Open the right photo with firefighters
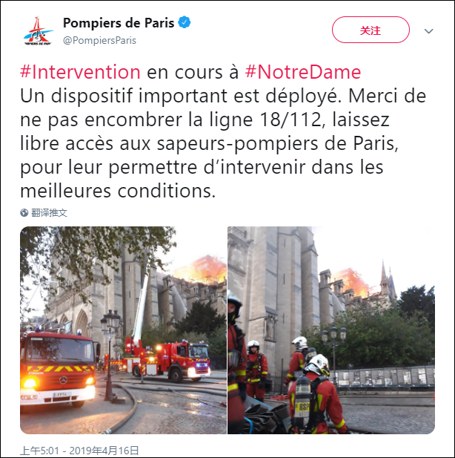The image size is (455, 458). [331, 330]
